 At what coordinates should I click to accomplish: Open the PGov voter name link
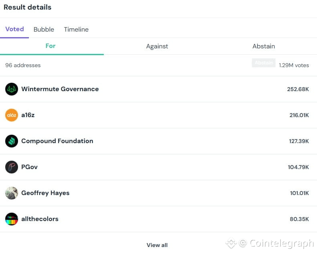pos(29,167)
